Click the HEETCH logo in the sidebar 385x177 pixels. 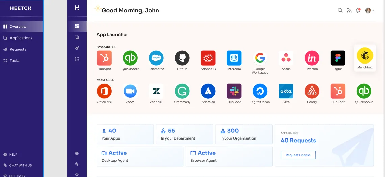coord(21,8)
